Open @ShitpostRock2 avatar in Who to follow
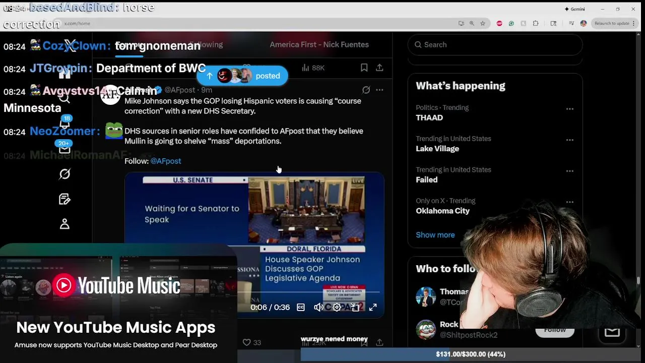Screen dimensions: 645x363 426,329
